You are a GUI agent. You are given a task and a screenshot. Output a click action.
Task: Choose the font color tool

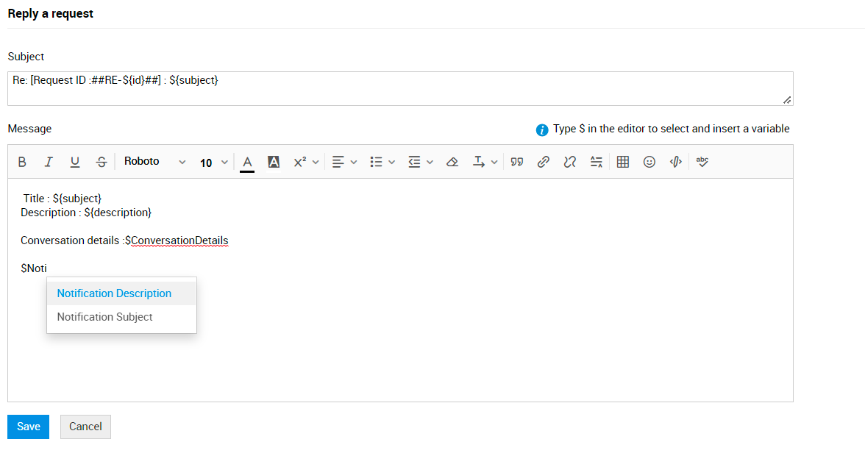coord(247,162)
